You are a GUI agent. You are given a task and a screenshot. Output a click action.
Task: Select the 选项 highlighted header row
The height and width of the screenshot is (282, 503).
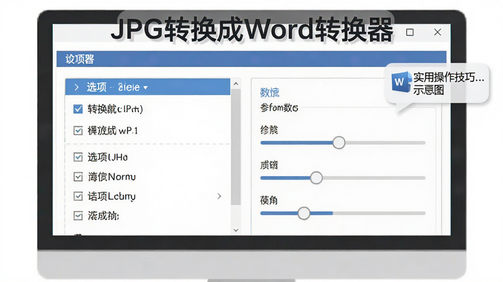tap(148, 87)
